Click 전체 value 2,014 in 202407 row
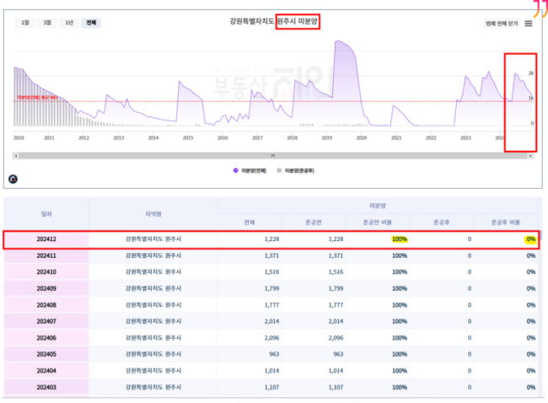This screenshot has height=403, width=548. point(271,321)
